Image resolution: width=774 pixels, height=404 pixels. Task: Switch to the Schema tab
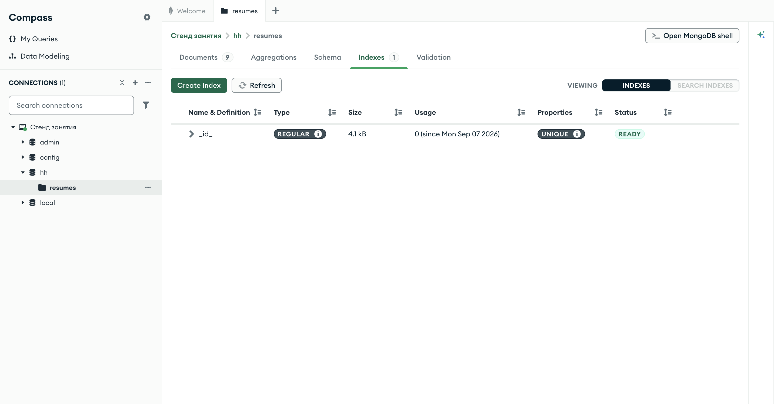click(x=327, y=57)
